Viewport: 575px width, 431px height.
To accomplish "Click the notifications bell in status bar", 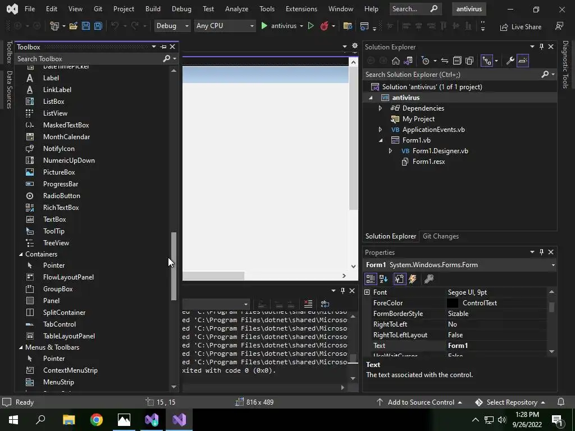I will pyautogui.click(x=561, y=402).
